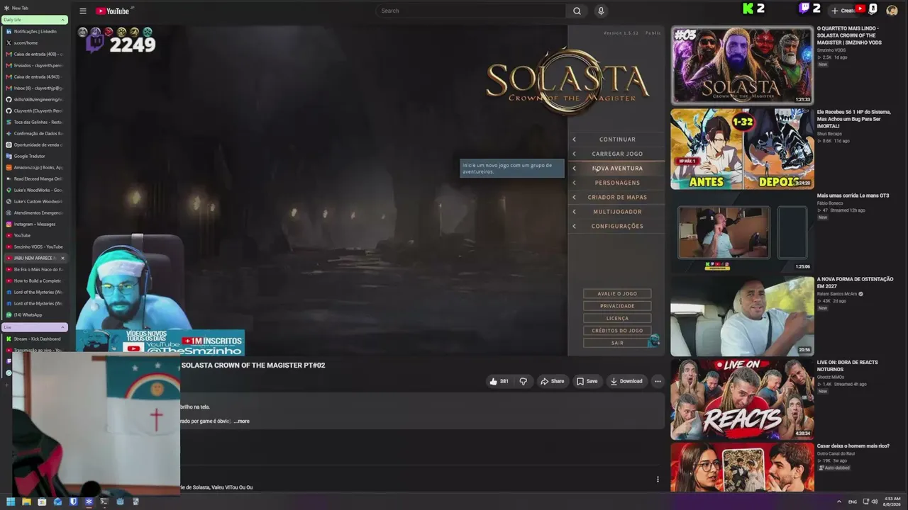The height and width of the screenshot is (510, 908).
Task: Click the PRIVACIDADE button in game
Action: click(617, 306)
